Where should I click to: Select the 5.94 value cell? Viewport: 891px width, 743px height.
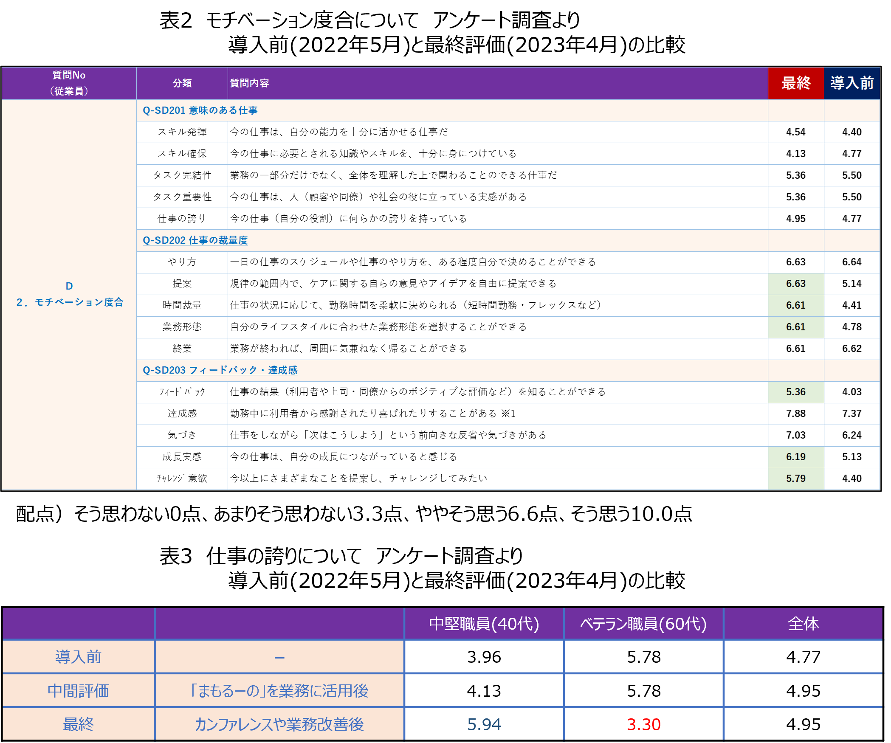pos(484,724)
